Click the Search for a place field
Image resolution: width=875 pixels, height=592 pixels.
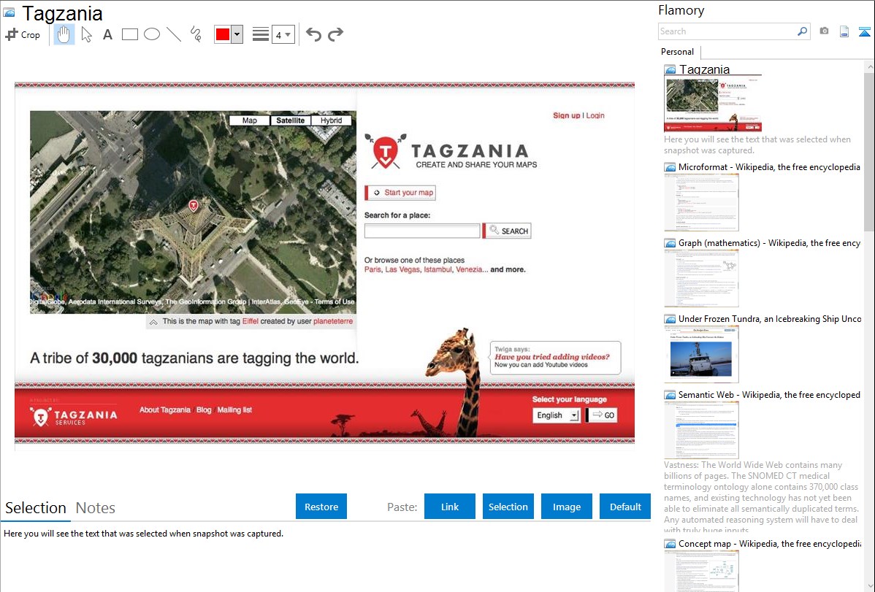(422, 231)
